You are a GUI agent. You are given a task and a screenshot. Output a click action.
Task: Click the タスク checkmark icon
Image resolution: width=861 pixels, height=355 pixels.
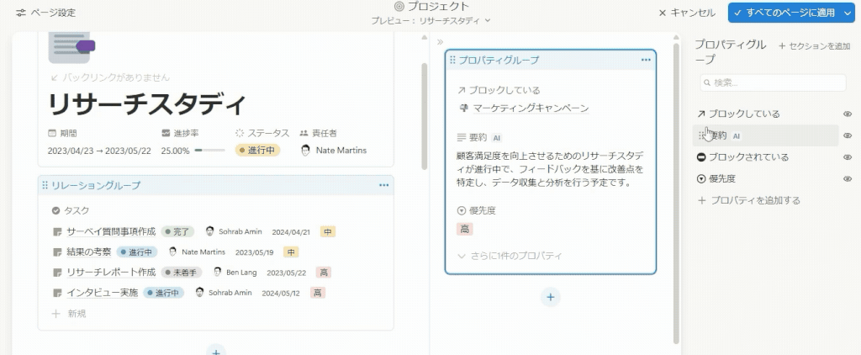(x=55, y=210)
